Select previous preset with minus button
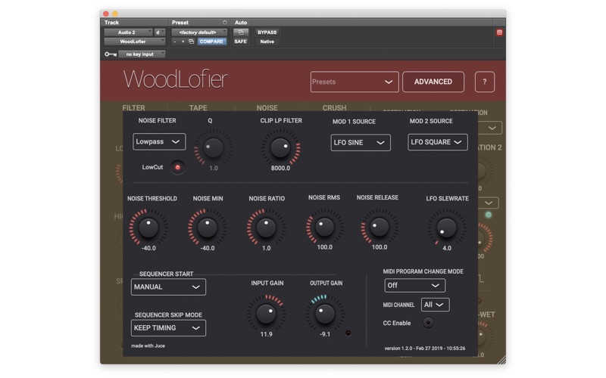The height and width of the screenshot is (378, 606). (175, 42)
